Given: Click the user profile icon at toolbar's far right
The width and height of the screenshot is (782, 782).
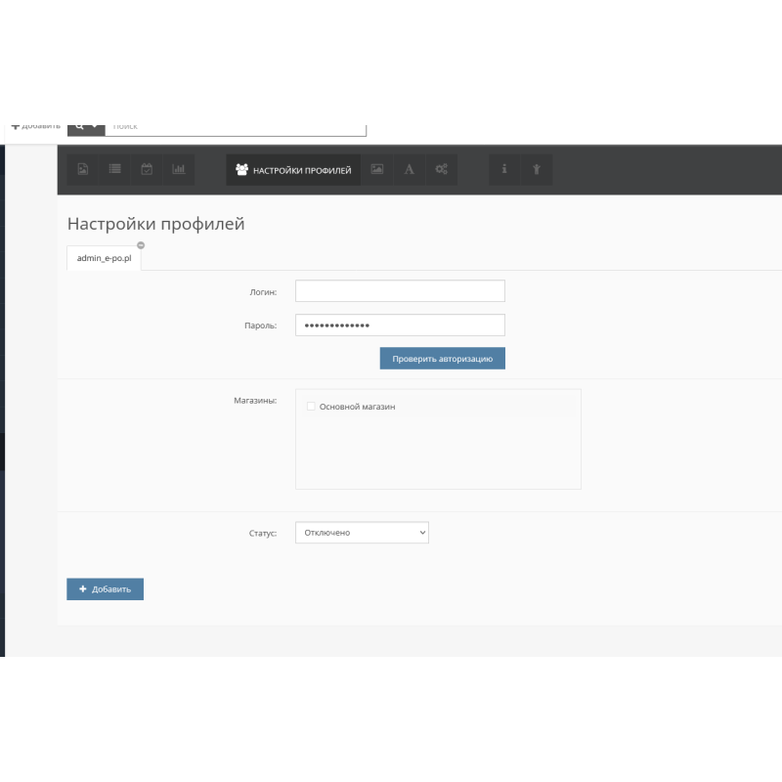Looking at the screenshot, I should coord(536,169).
